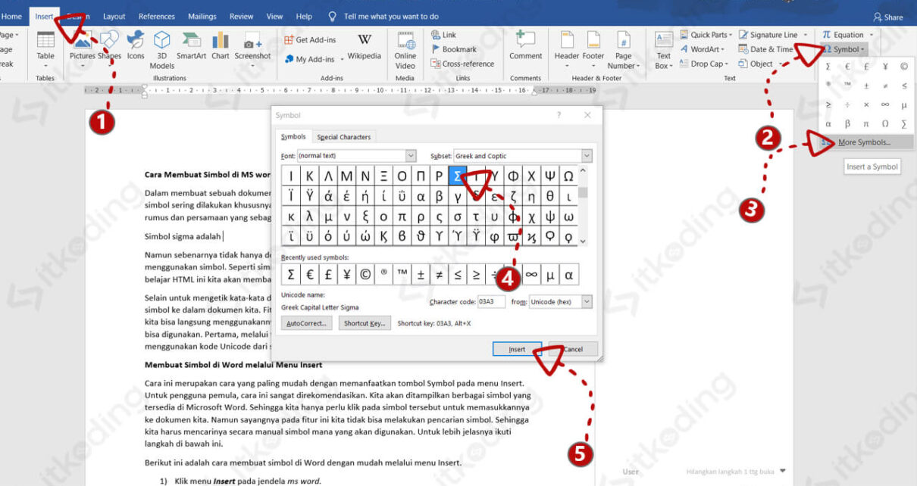Click the AutoCorrect... button

point(307,323)
